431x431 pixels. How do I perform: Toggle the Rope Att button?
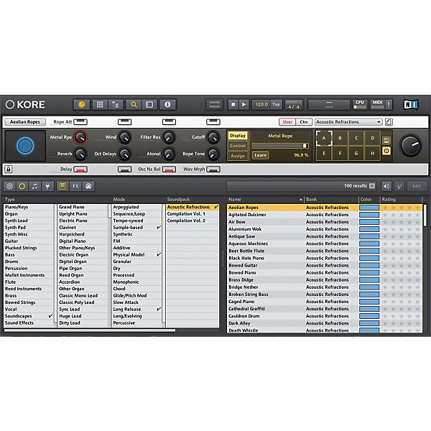80,122
